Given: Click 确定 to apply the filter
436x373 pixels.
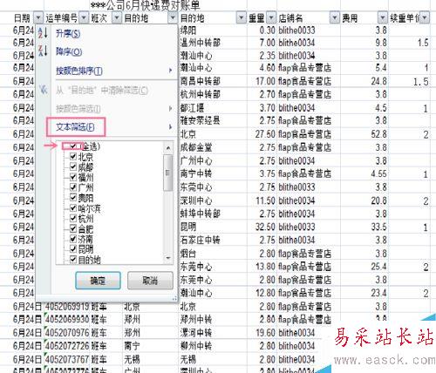Looking at the screenshot, I should click(98, 281).
